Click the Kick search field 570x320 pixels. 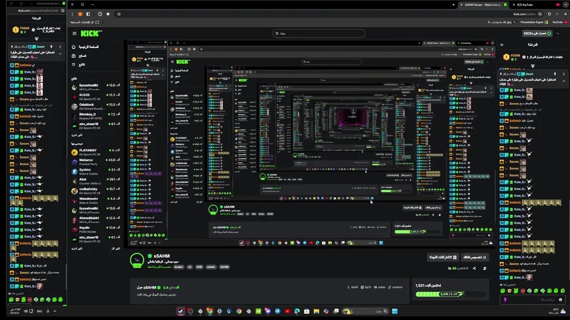(319, 33)
